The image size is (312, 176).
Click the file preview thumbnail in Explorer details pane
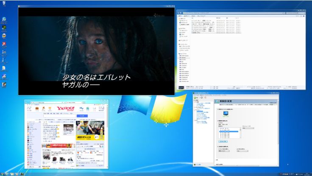click(x=181, y=87)
